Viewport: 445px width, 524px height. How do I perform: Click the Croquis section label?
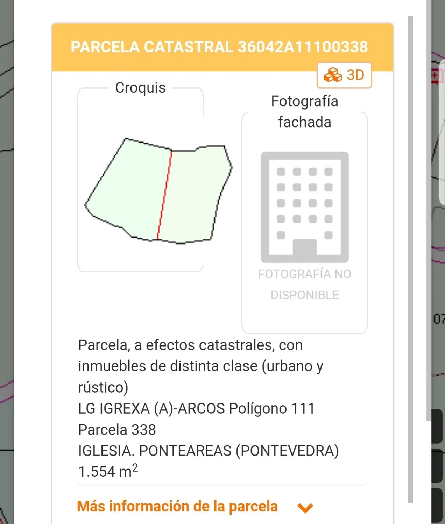tap(140, 88)
